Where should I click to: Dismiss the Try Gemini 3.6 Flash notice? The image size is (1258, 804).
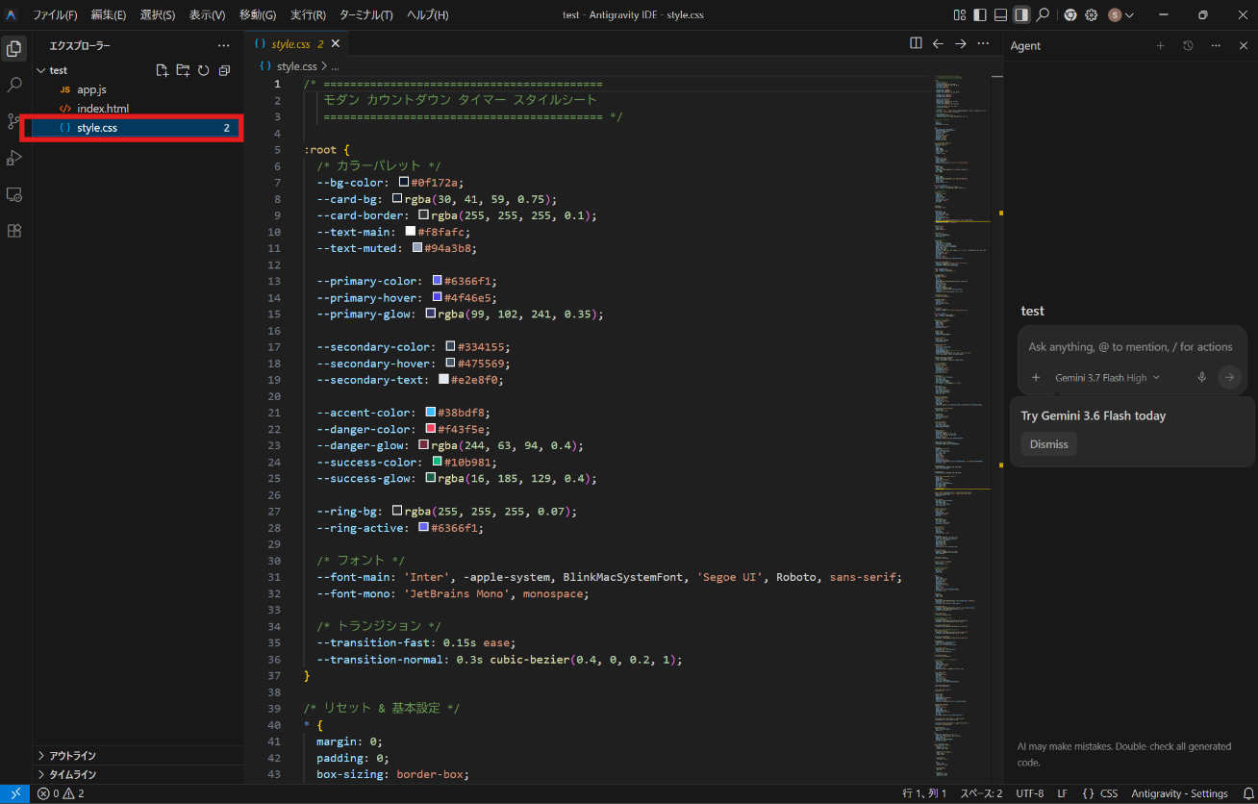tap(1048, 444)
